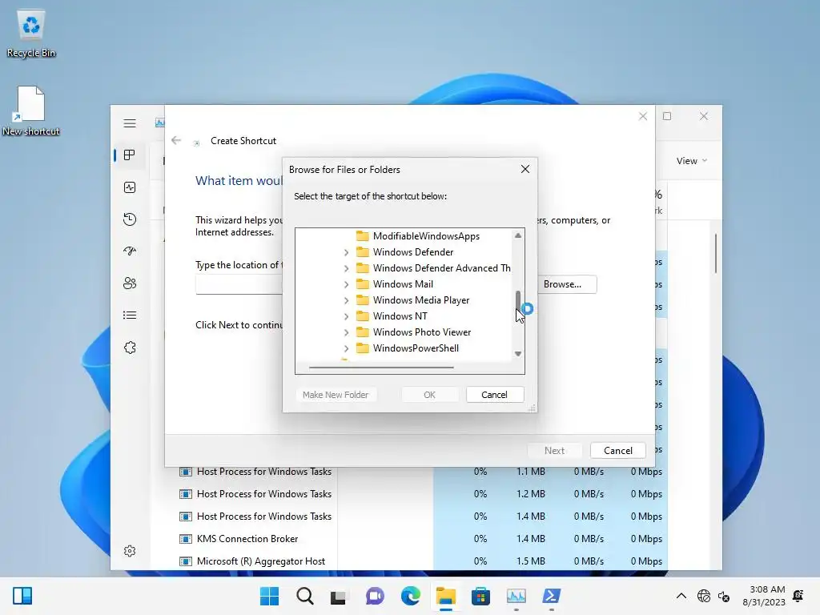This screenshot has width=820, height=615.
Task: Open Services page icon in Task Manager
Action: pyautogui.click(x=130, y=348)
